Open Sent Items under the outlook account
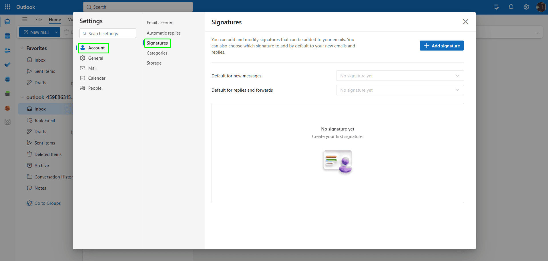This screenshot has width=548, height=261. pyautogui.click(x=45, y=143)
